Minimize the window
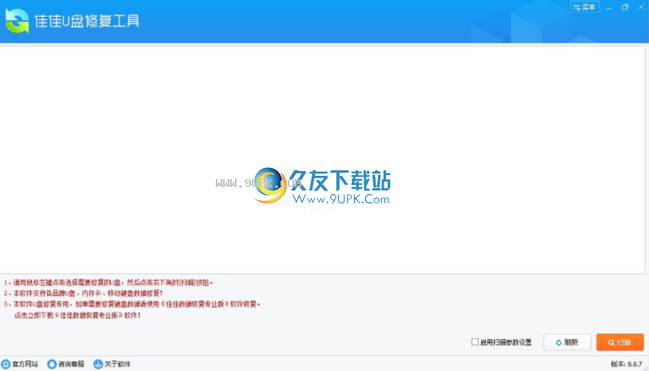Screen dimensions: 649x371 point(609,7)
